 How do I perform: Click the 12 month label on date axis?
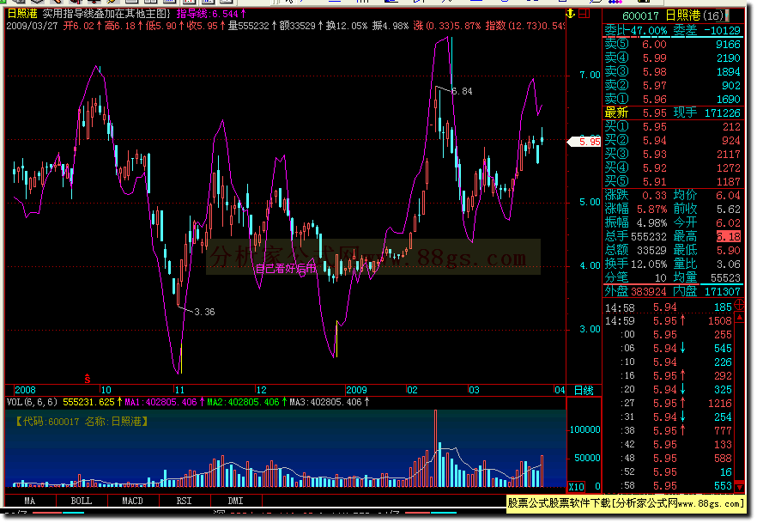pos(261,390)
